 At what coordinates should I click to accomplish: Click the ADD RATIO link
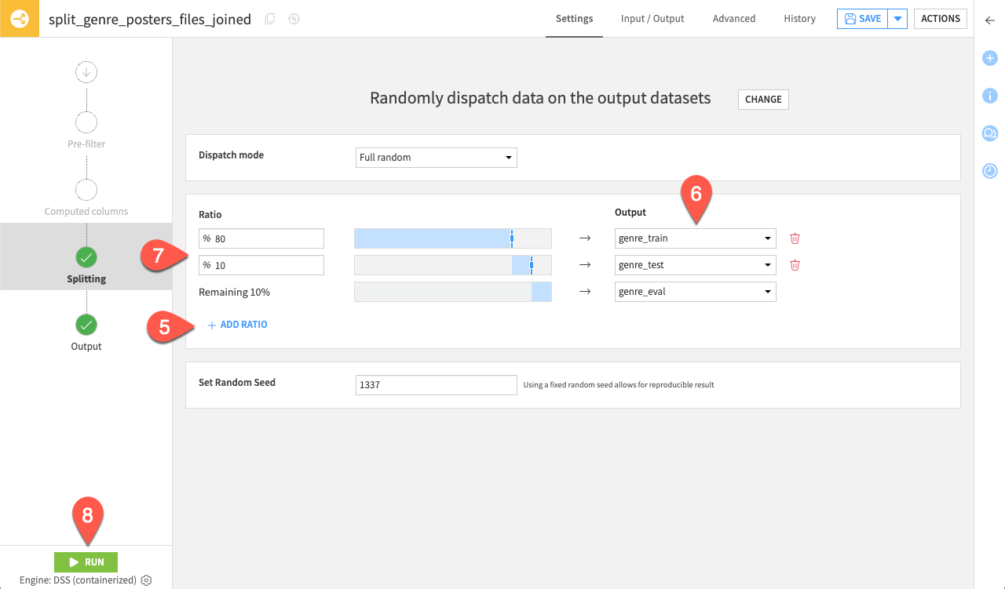point(237,324)
